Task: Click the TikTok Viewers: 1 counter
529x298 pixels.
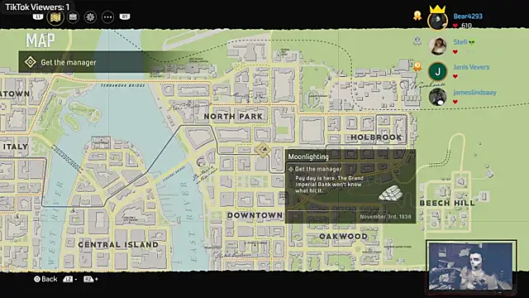Action: pos(37,7)
